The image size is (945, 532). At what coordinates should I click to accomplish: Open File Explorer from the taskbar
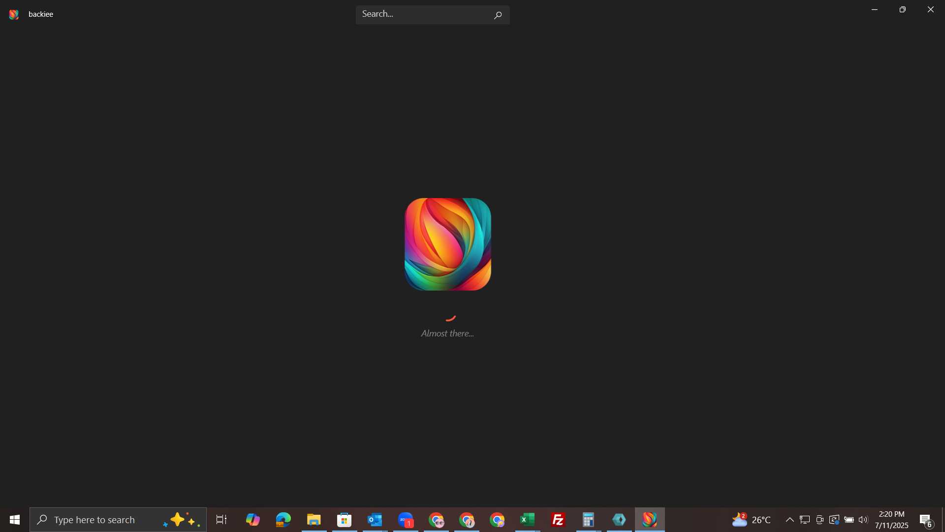314,520
